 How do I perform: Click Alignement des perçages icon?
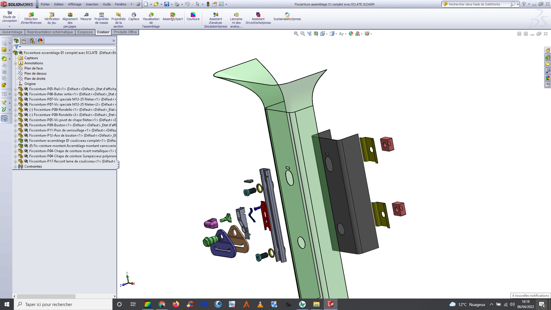point(70,20)
